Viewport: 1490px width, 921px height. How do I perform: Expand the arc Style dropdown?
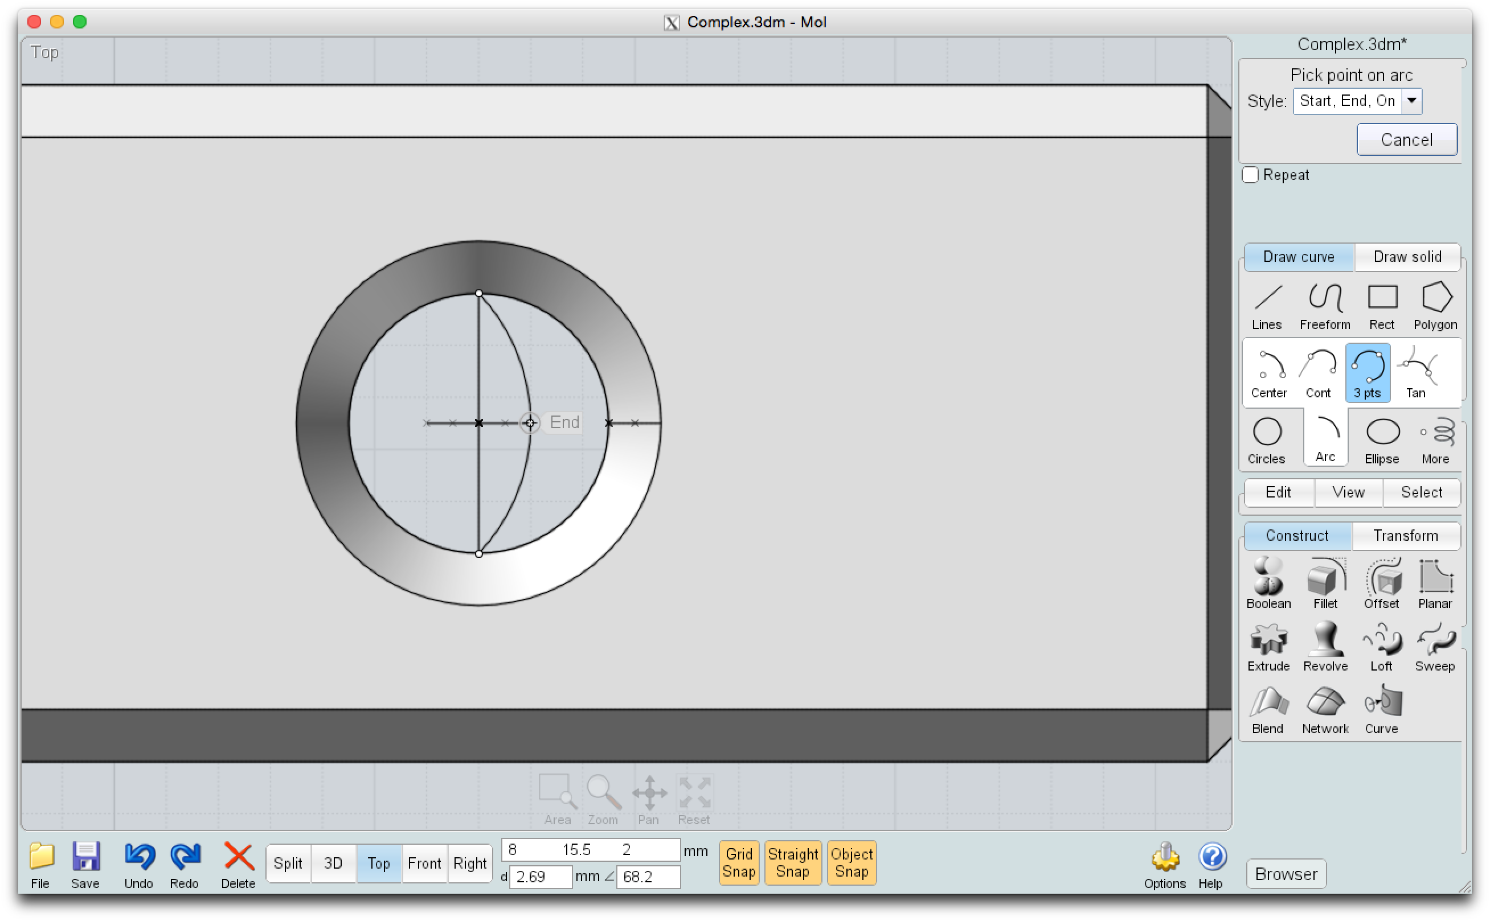click(x=1413, y=100)
